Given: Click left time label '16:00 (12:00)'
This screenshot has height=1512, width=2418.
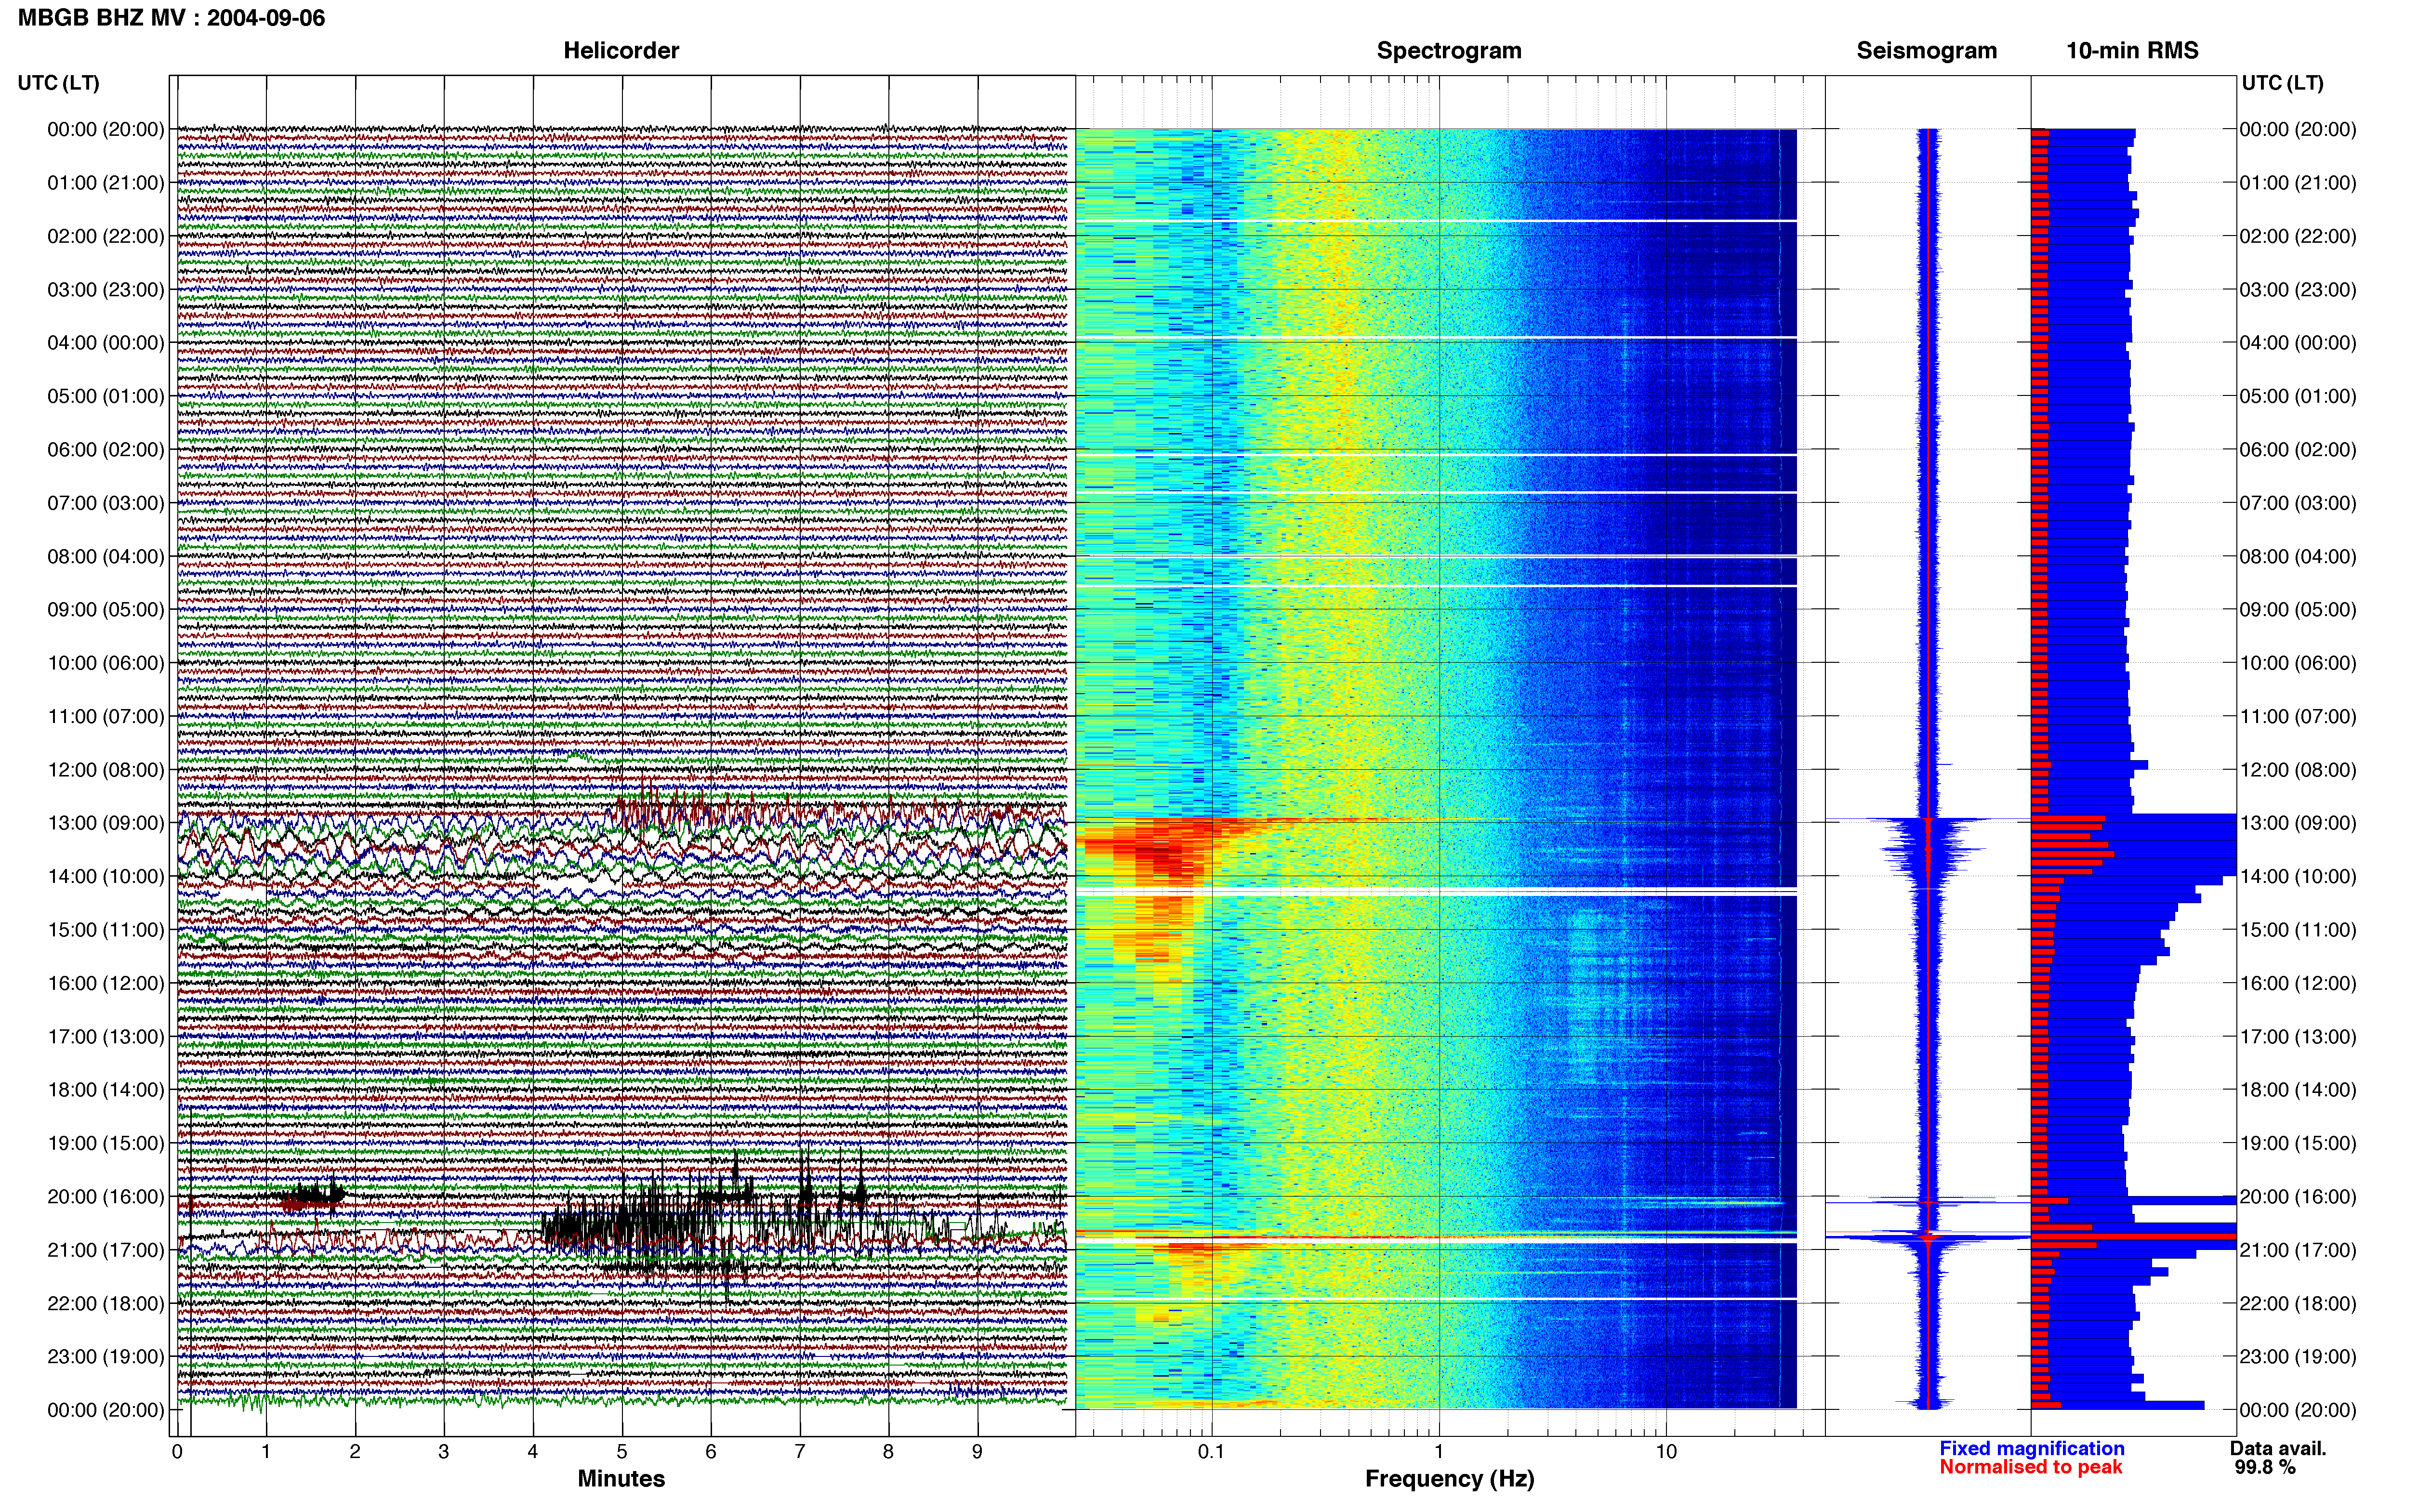Looking at the screenshot, I should [x=106, y=983].
